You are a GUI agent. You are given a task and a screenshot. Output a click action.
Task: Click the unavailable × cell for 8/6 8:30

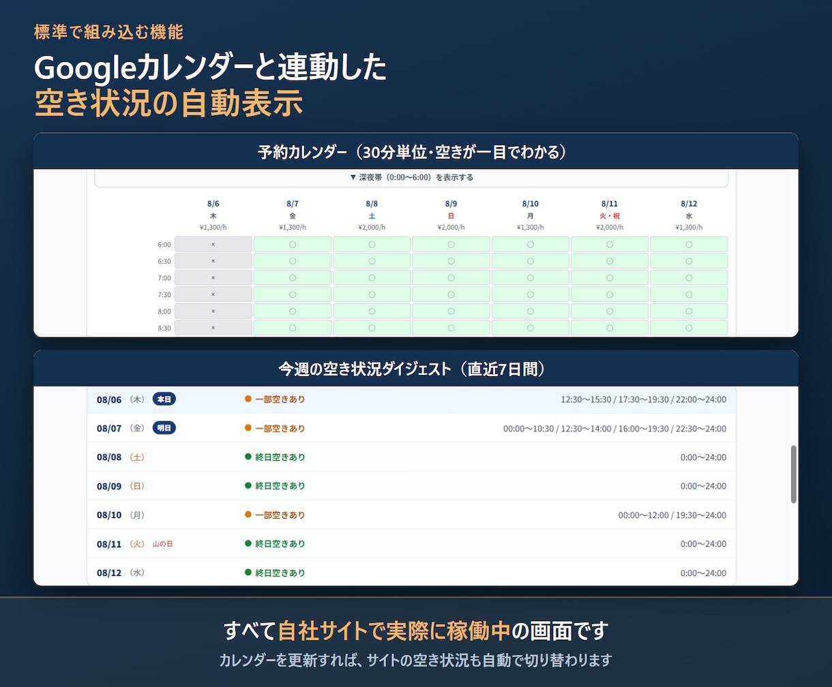tap(213, 328)
